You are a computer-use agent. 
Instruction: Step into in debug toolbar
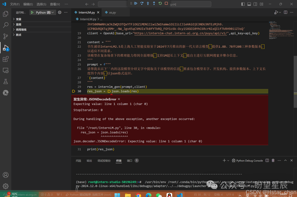(148, 3)
